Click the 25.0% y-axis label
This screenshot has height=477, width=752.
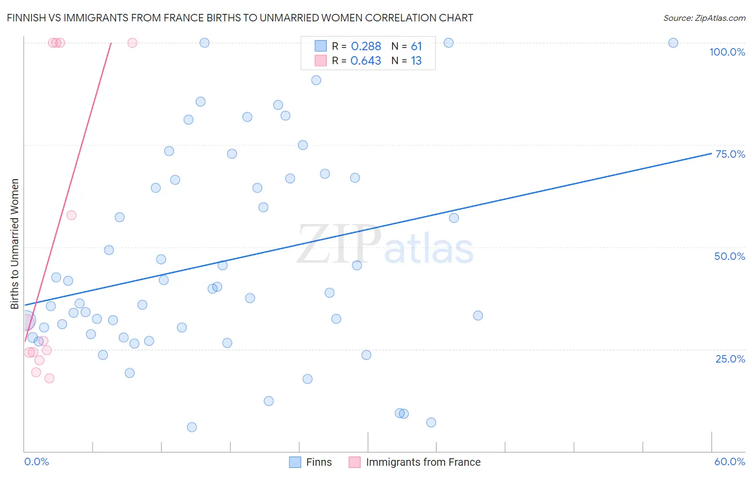pyautogui.click(x=730, y=358)
